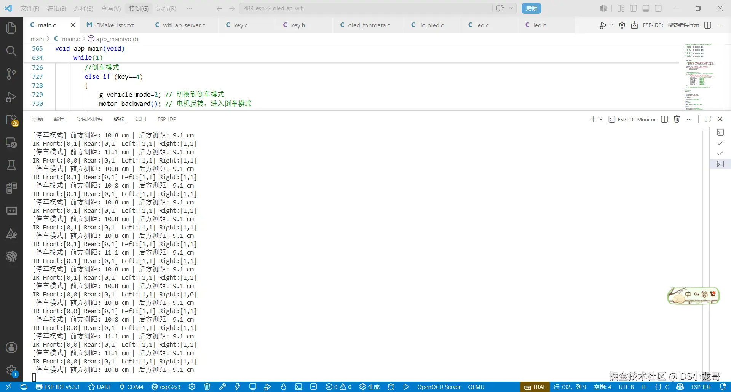
Task: Open terminal panel more actions ellipsis
Action: pos(689,119)
